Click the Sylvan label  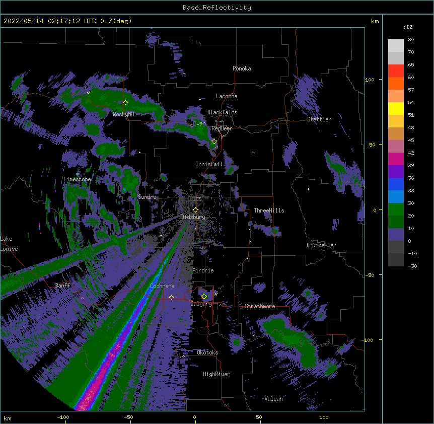[196, 123]
